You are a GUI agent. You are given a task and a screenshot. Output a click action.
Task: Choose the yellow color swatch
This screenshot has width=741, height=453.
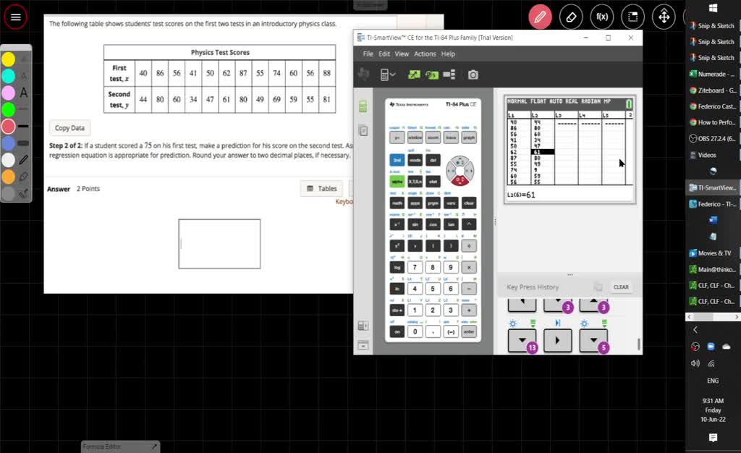8,59
